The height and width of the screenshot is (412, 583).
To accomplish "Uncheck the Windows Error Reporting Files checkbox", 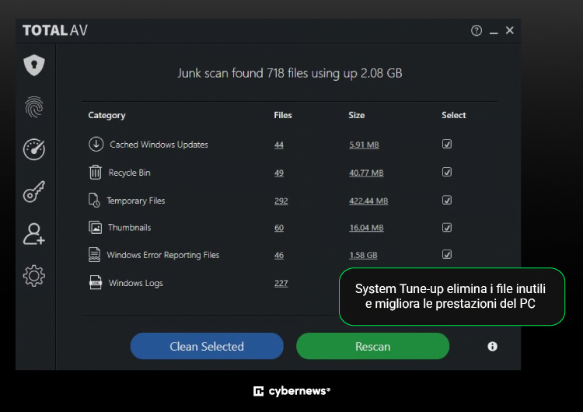I will click(x=447, y=254).
